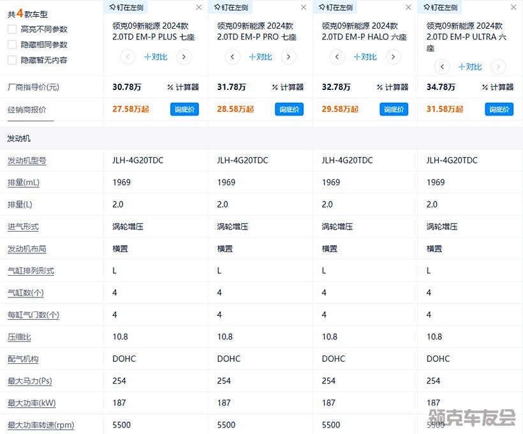Move PRO 七座 column left with arrow
This screenshot has height=434, width=523.
232,57
